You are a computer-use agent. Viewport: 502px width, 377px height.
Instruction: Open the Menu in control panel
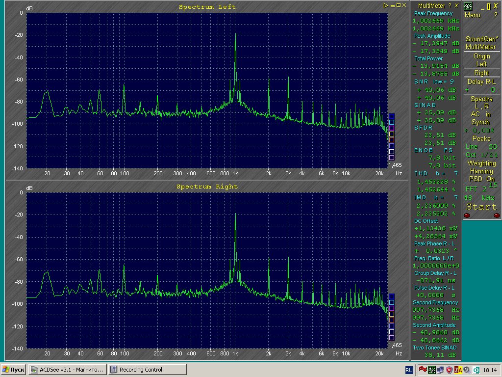[473, 15]
